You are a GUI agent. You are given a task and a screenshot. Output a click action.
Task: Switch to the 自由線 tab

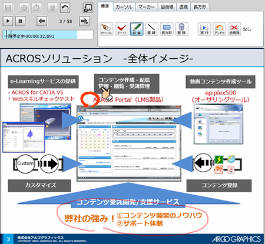167,7
